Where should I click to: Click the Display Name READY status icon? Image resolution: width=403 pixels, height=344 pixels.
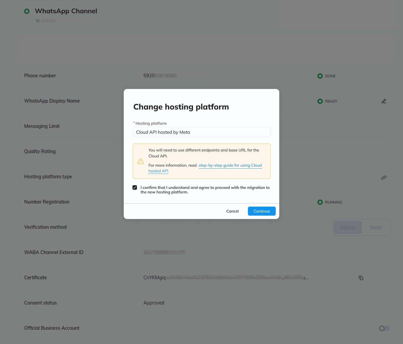click(320, 101)
